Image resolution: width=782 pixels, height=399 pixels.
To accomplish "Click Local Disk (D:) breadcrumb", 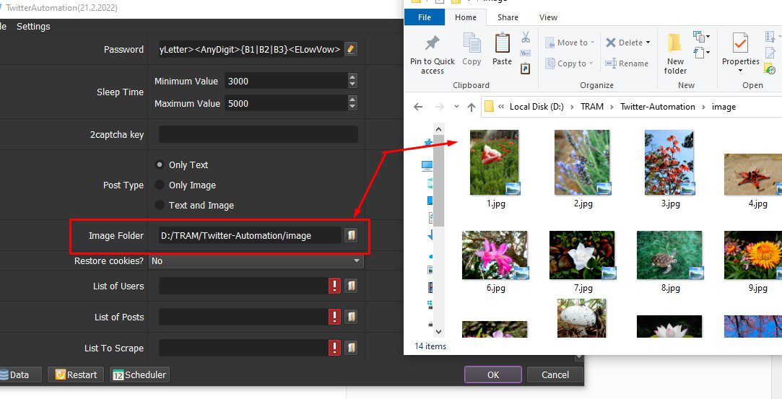I will [x=536, y=107].
